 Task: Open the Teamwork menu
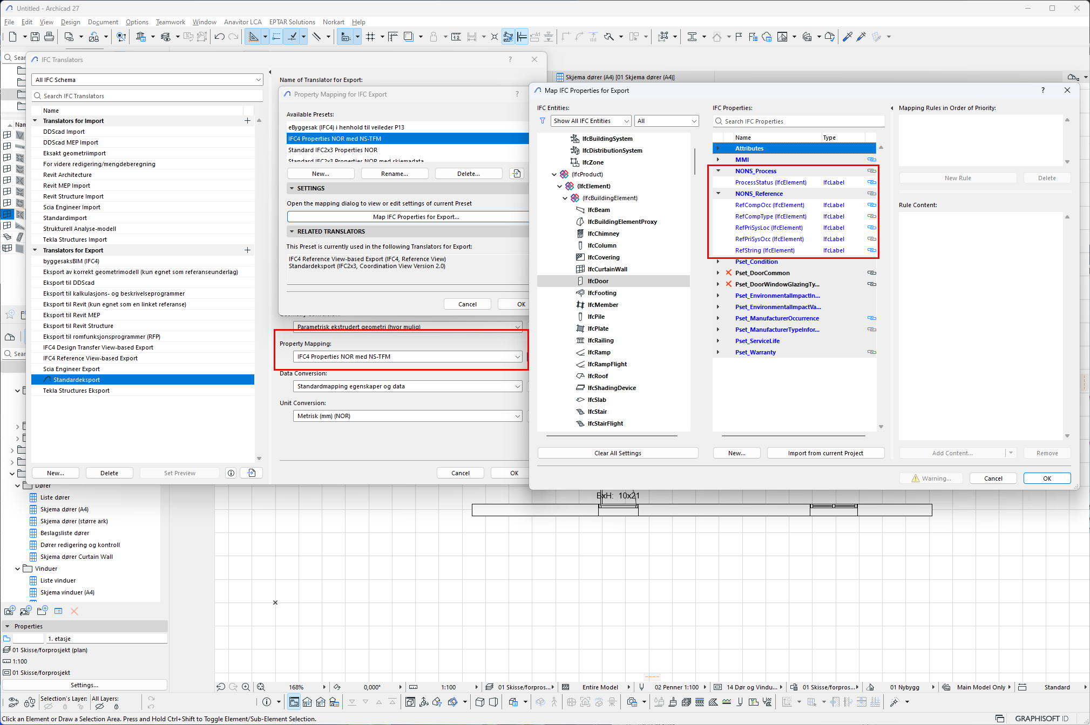coord(170,22)
